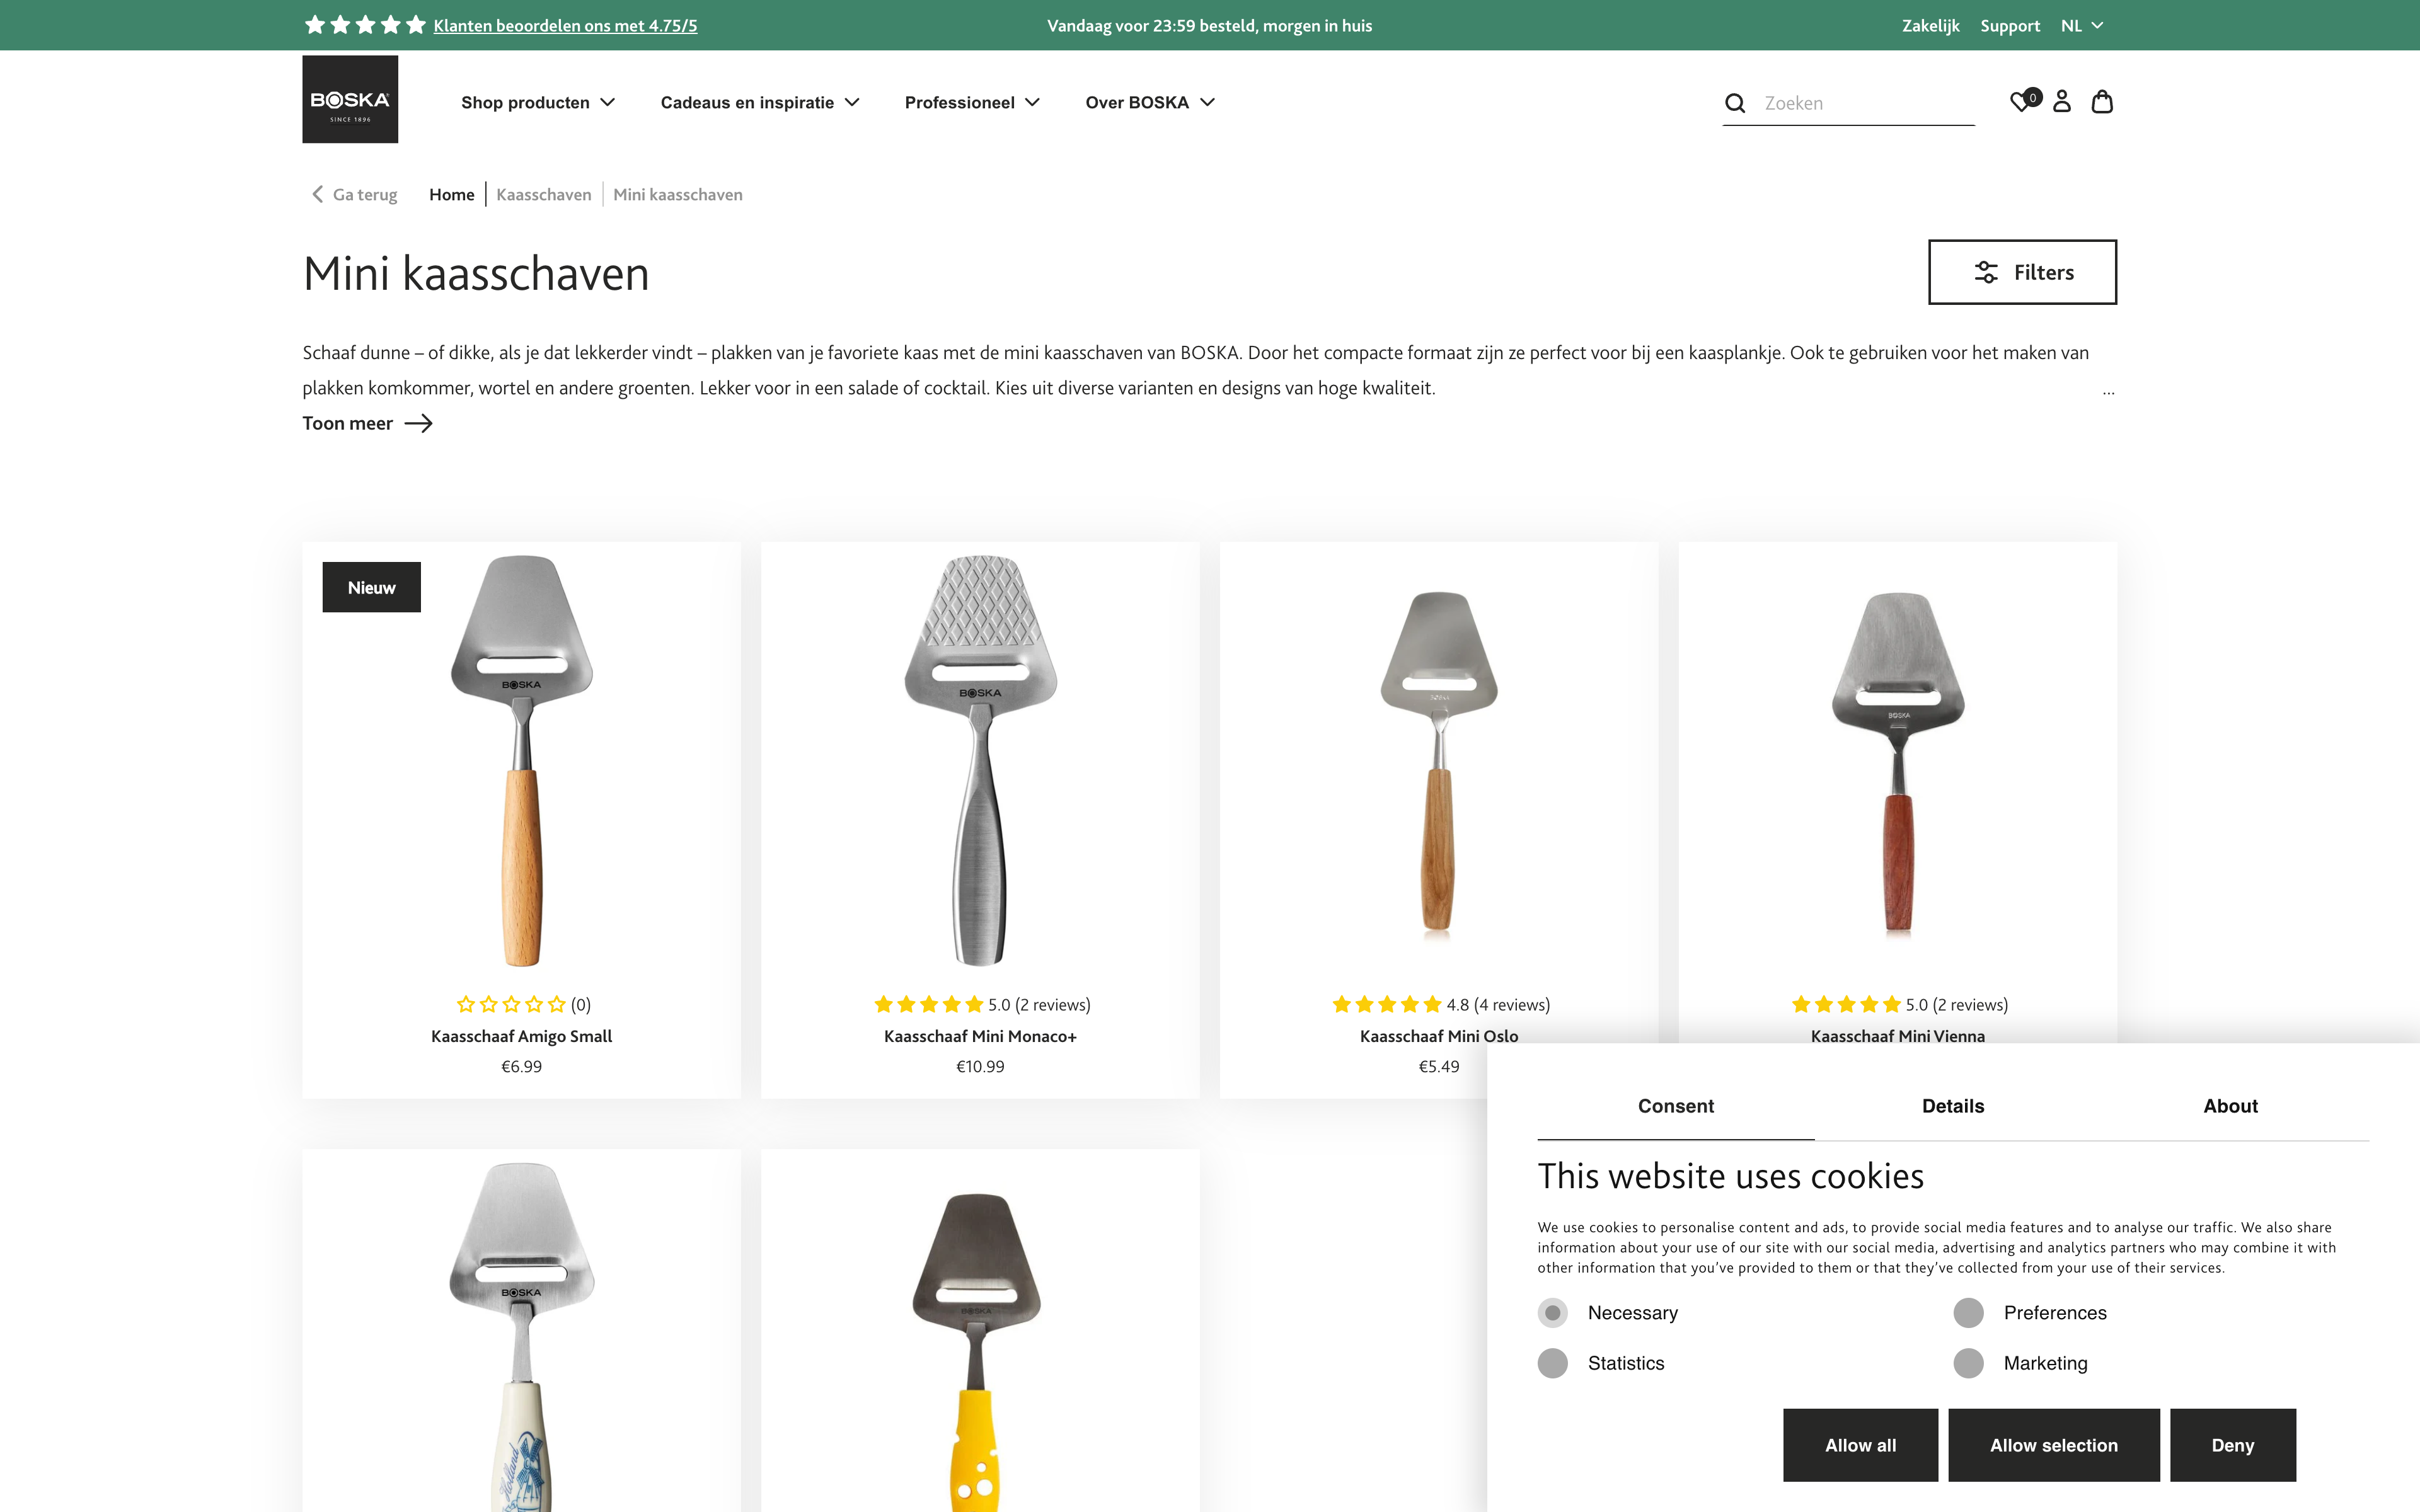Open the search with the magnifier icon
Image resolution: width=2420 pixels, height=1512 pixels.
coord(1735,102)
